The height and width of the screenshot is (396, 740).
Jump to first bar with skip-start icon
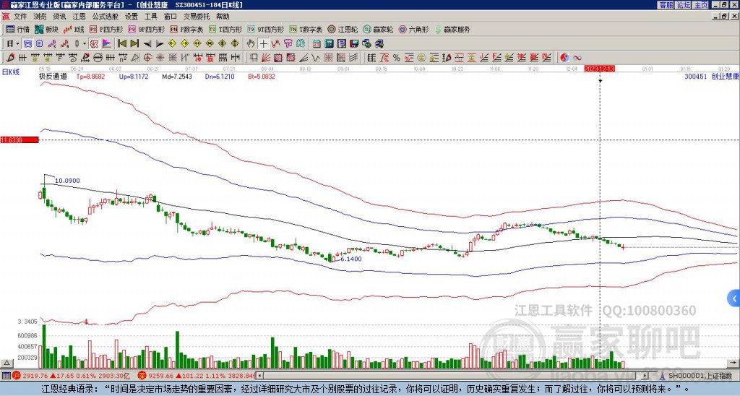(121, 43)
